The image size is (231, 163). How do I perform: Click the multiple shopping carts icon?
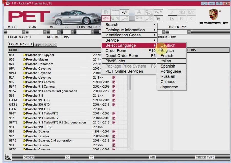coord(158,12)
